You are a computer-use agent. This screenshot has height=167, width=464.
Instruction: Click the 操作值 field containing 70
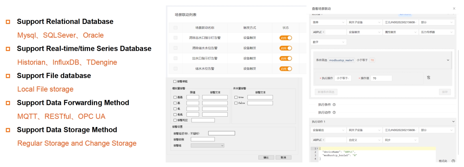point(381,78)
